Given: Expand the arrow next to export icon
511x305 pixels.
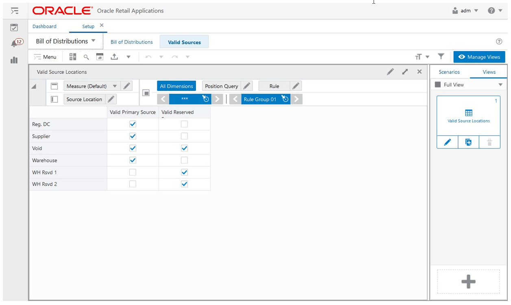Looking at the screenshot, I should tap(128, 57).
